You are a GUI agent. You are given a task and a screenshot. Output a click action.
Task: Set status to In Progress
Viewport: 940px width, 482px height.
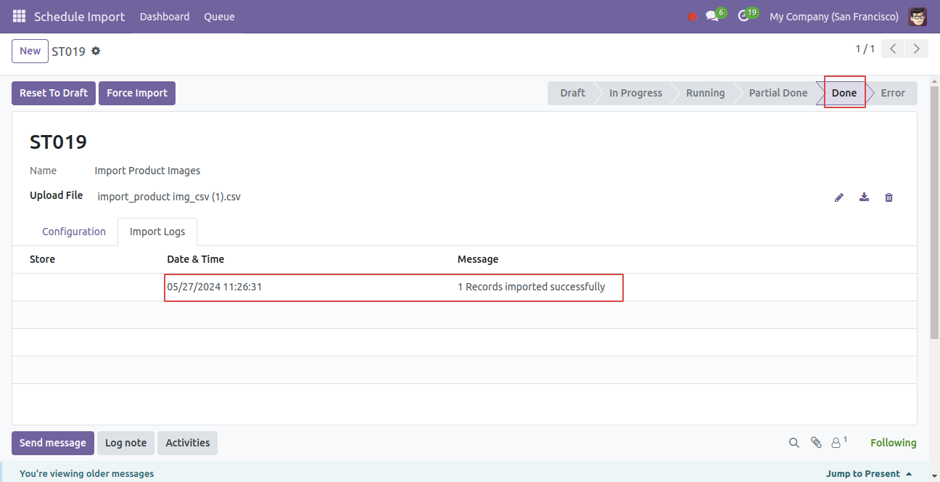(635, 93)
